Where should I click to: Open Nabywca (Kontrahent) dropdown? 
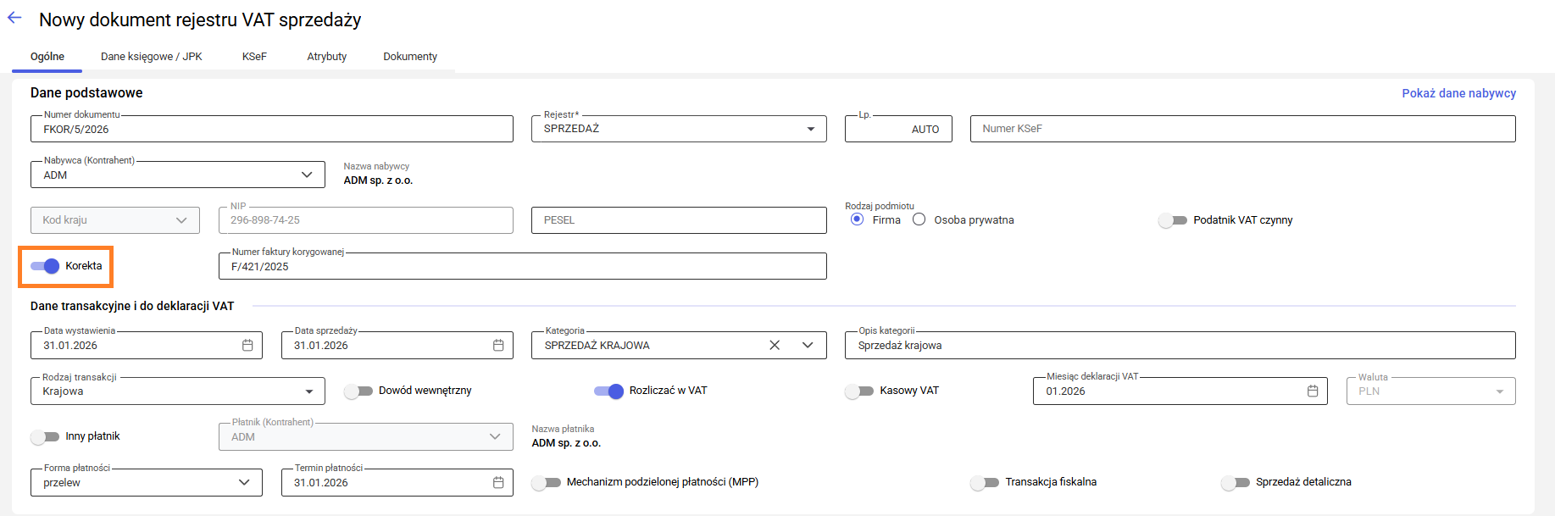click(307, 175)
